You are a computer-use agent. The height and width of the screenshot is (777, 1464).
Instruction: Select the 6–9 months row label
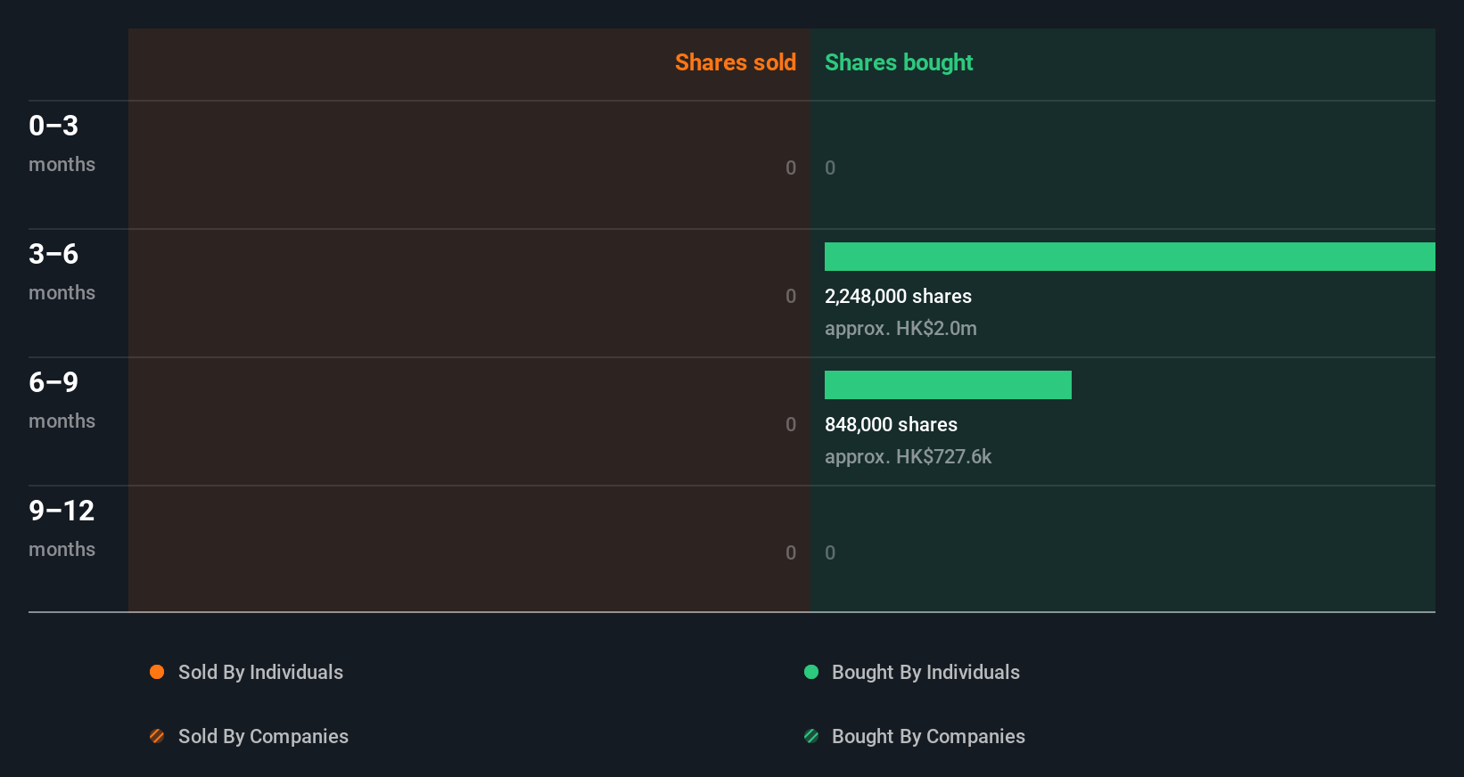pyautogui.click(x=62, y=399)
